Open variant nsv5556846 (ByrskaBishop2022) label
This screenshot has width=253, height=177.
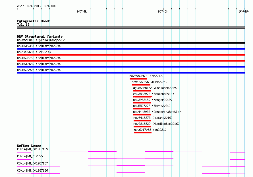click(42, 40)
